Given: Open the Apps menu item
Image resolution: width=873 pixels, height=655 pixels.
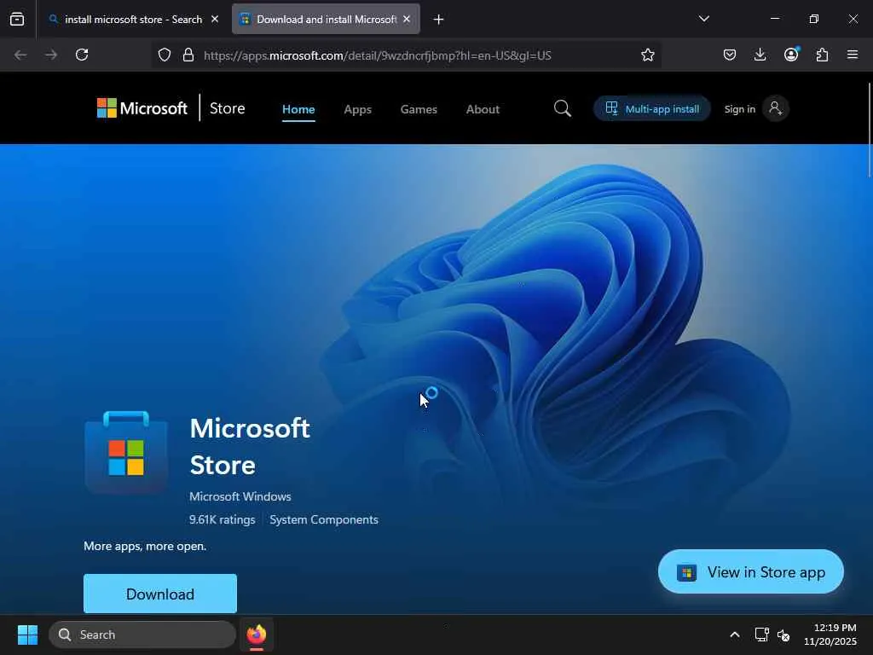Looking at the screenshot, I should coord(357,109).
